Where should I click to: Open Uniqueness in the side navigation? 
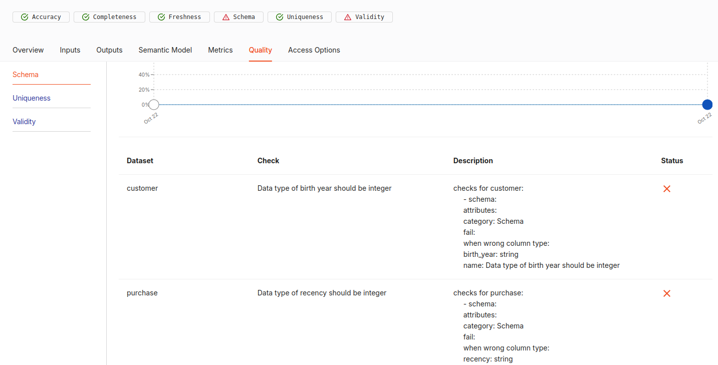[x=32, y=98]
